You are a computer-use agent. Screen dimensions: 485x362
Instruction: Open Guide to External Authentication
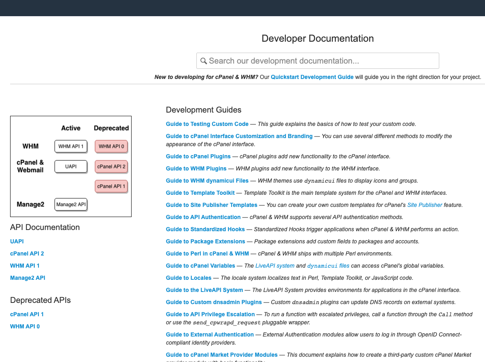click(x=210, y=334)
